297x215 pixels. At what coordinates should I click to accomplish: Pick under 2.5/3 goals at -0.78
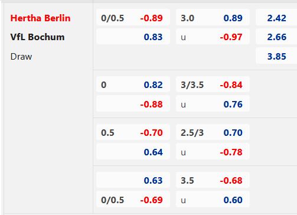pyautogui.click(x=213, y=152)
